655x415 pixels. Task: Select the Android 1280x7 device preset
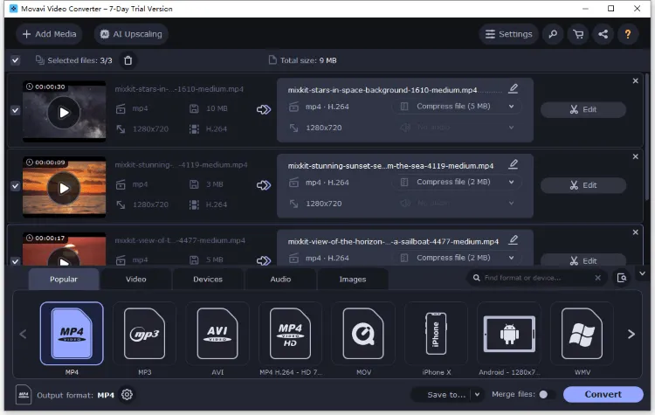click(x=509, y=334)
